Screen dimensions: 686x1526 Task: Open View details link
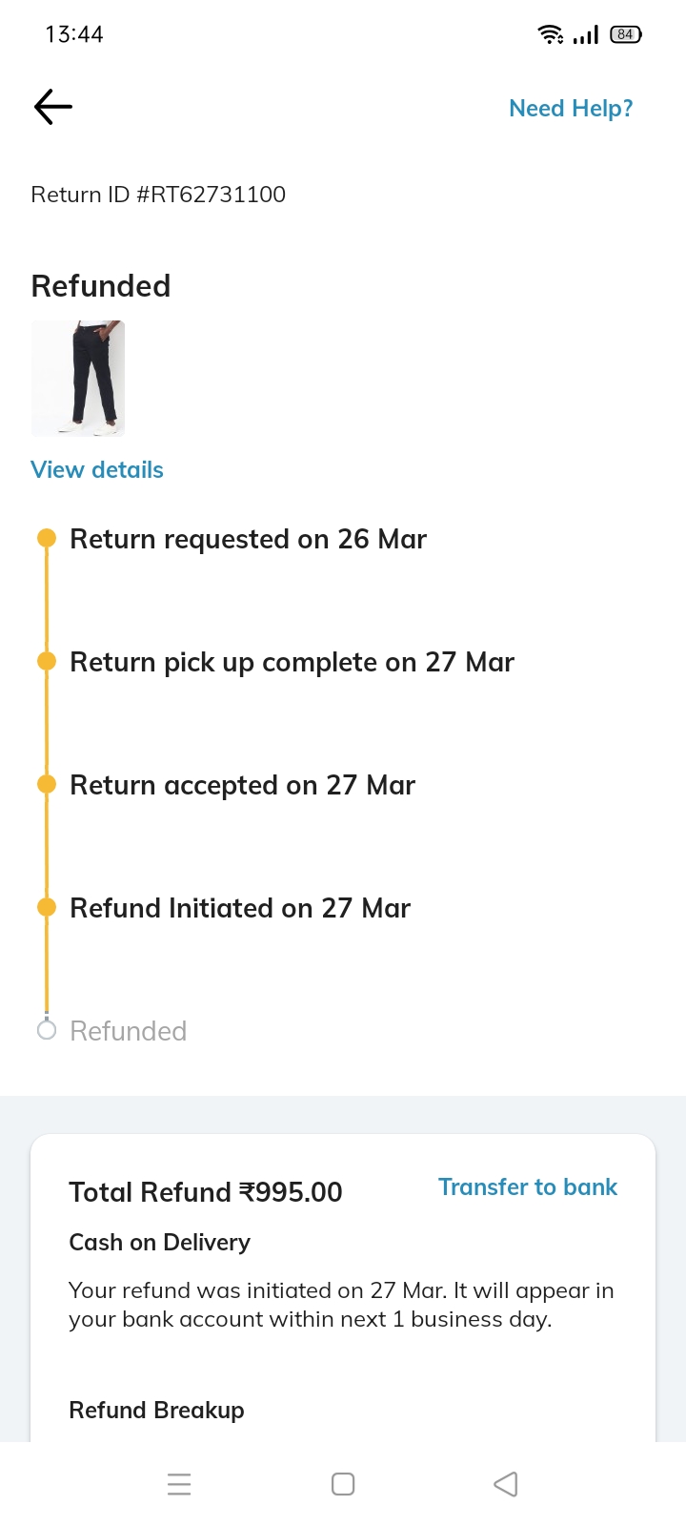[x=97, y=470]
